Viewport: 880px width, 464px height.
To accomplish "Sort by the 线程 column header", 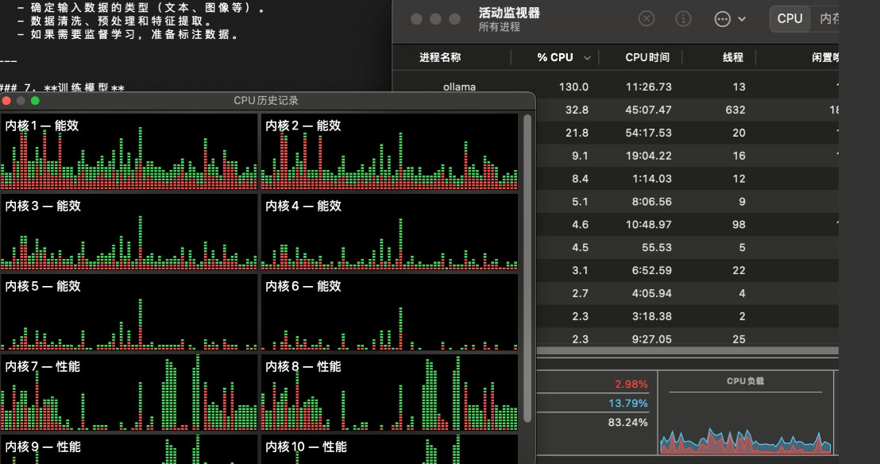I will click(733, 57).
